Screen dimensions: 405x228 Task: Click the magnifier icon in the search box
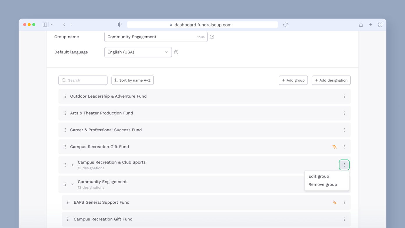63,80
